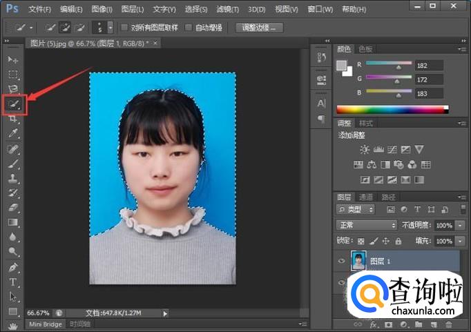Image resolution: width=471 pixels, height=332 pixels.
Task: Open the blend mode dropdown showing 正常
Action: click(365, 225)
